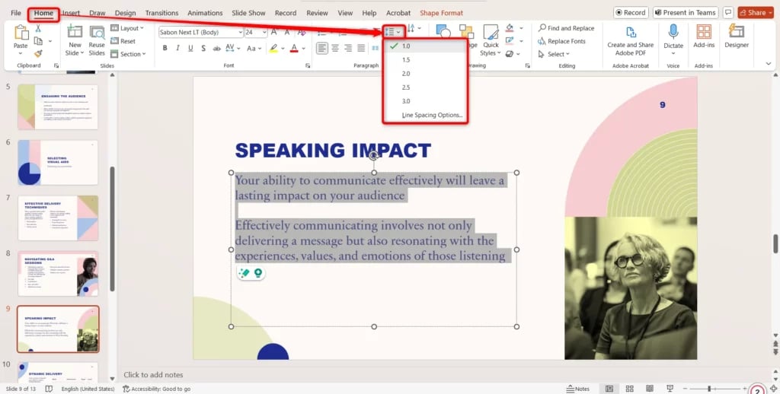780x394 pixels.
Task: Center the text alignment
Action: point(335,48)
